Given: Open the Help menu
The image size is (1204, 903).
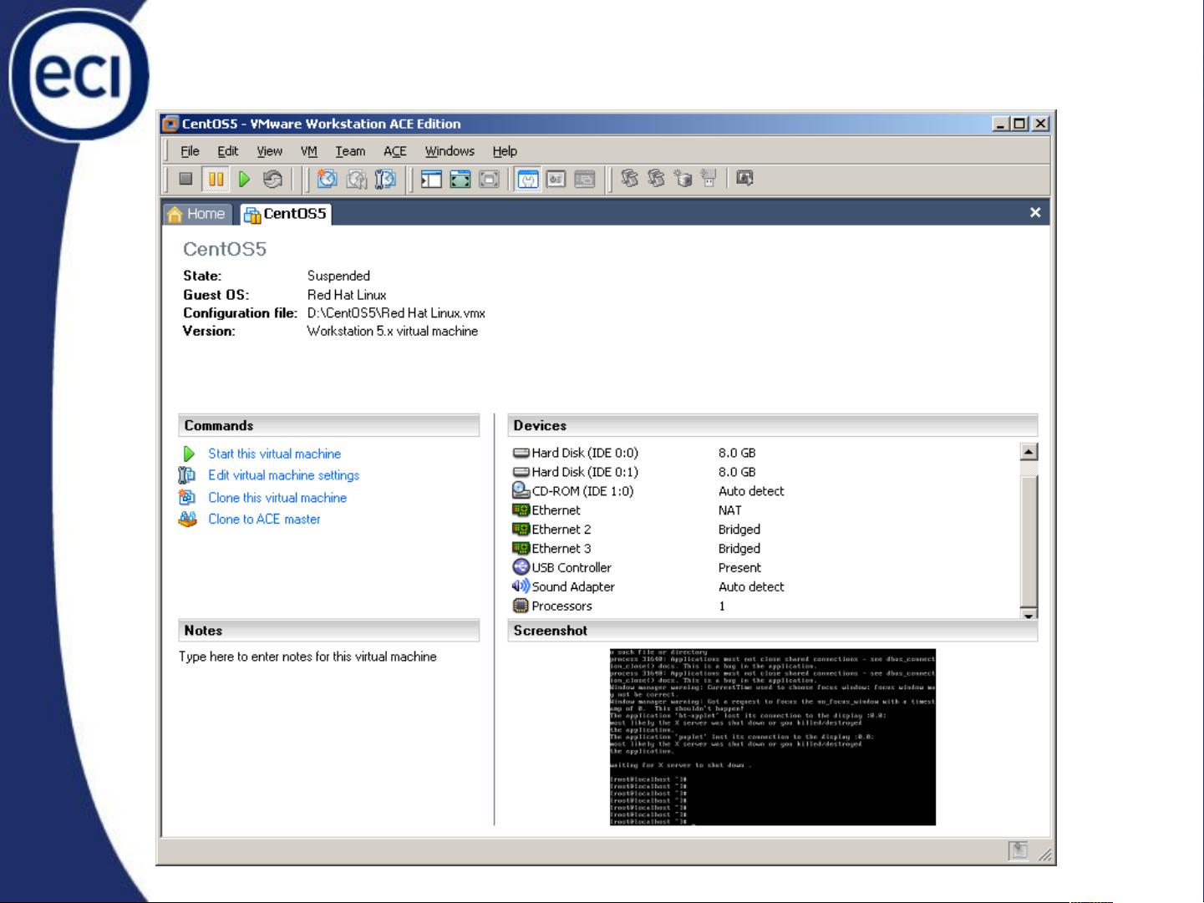Looking at the screenshot, I should pyautogui.click(x=505, y=151).
